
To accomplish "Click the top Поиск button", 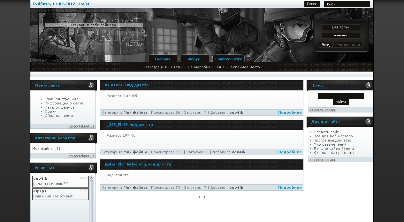I will [312, 4].
